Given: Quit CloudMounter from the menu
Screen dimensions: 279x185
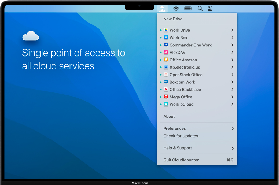Looking at the screenshot, I should click(181, 160).
